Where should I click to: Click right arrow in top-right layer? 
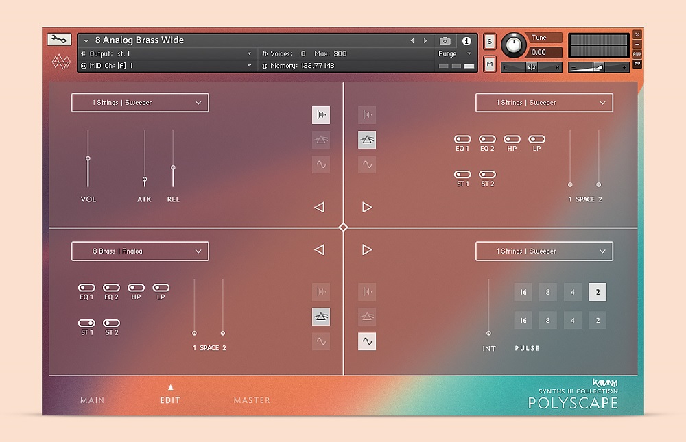(x=367, y=207)
